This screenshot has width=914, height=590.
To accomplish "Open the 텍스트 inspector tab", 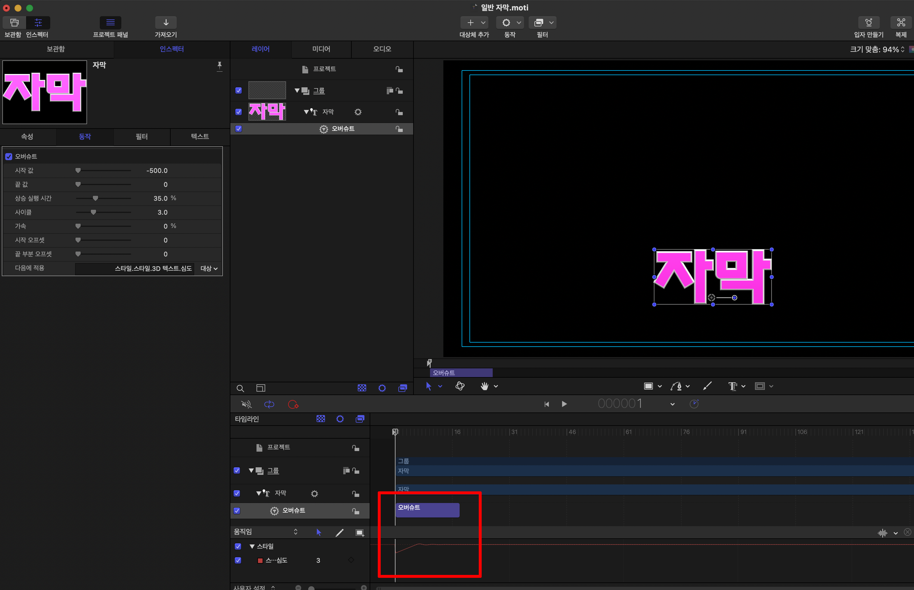I will (200, 137).
